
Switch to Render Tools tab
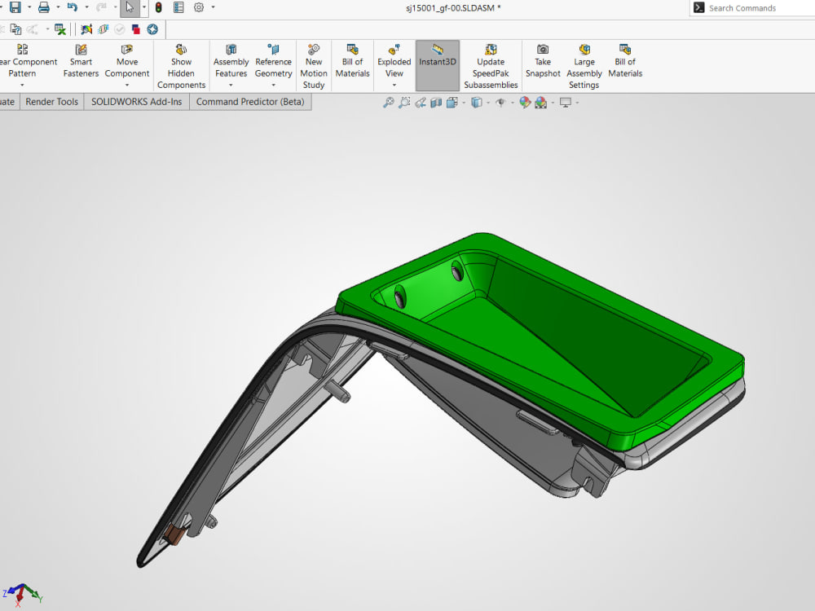pos(52,102)
